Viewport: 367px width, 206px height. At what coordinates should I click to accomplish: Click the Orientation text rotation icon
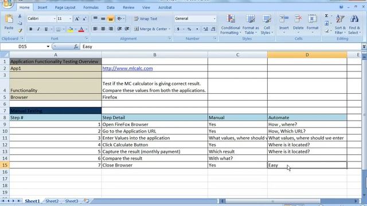(120, 18)
